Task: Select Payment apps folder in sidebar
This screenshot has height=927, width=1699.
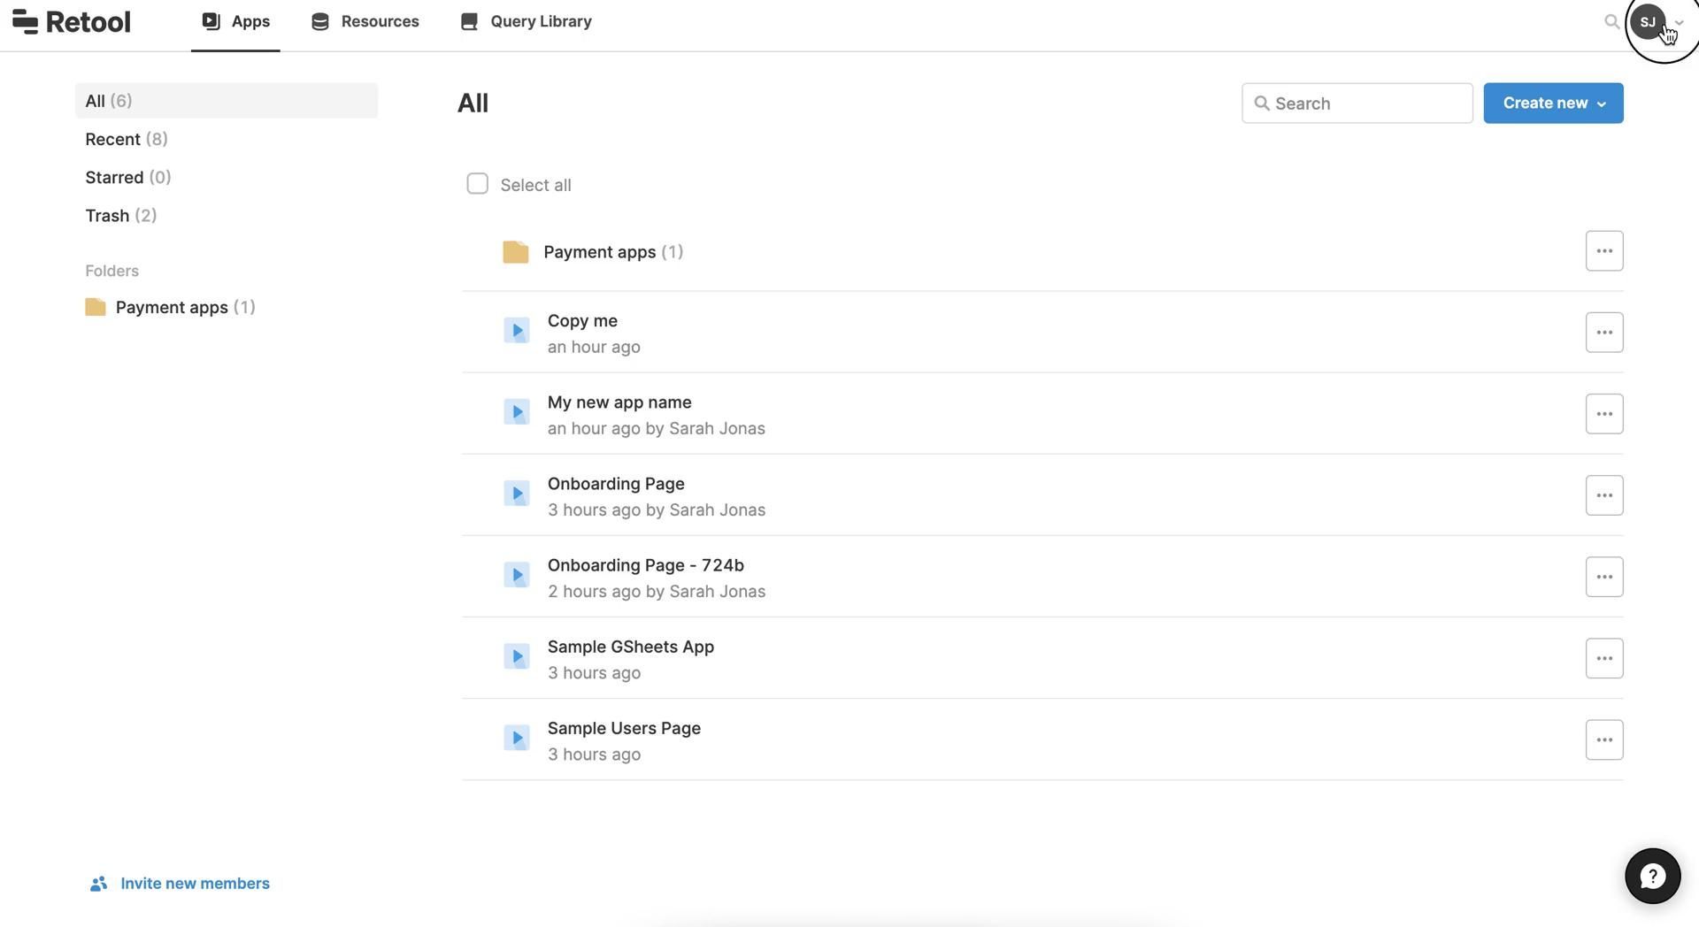Action: [x=171, y=307]
